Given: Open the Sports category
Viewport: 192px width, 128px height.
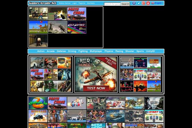Looking at the screenshot, I should point(140,51).
